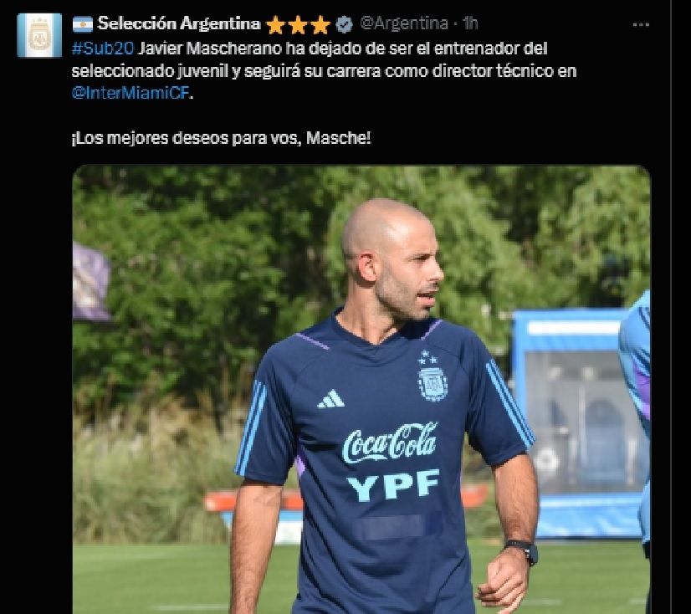
Task: Click the AFA crest on the jersey
Action: tap(433, 382)
